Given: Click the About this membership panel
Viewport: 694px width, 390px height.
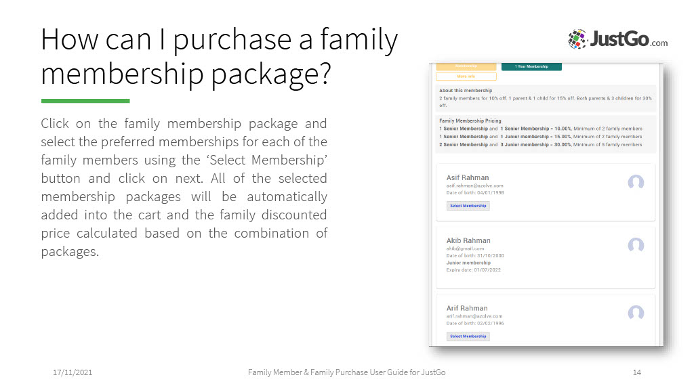Looking at the screenshot, I should tap(546, 97).
